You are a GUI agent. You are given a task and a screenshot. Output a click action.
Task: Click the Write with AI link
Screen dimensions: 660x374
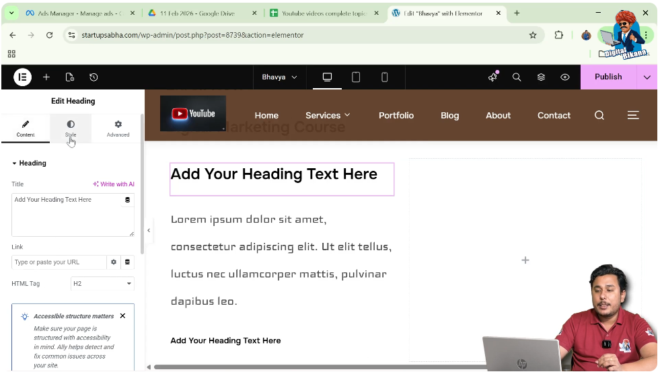tap(114, 184)
